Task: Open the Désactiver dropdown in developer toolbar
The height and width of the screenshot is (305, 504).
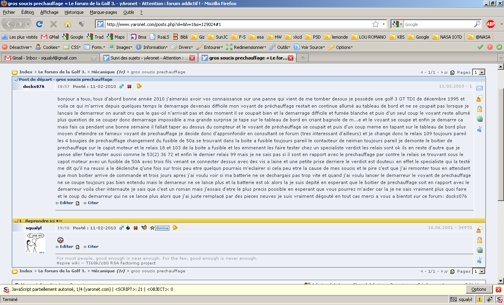Action: click(x=17, y=47)
